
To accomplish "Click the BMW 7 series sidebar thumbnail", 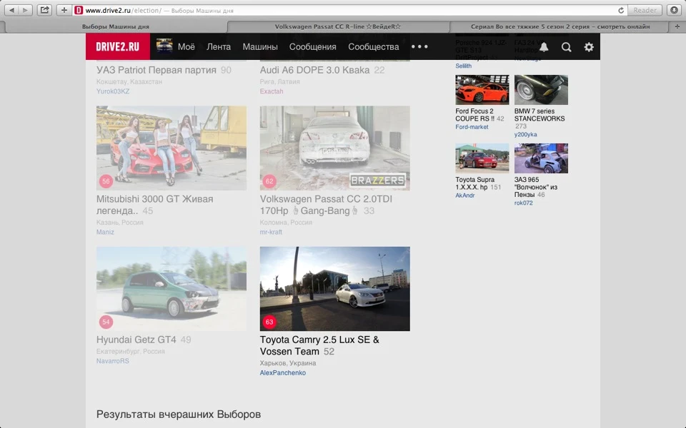I will (541, 90).
